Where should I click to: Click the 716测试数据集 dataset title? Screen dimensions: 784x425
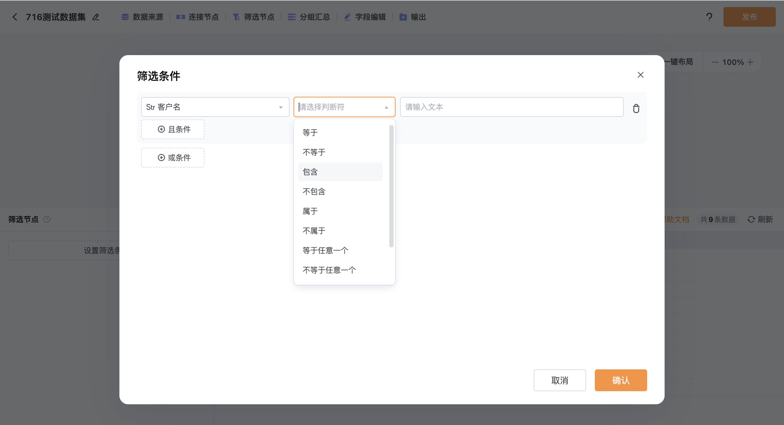(56, 17)
